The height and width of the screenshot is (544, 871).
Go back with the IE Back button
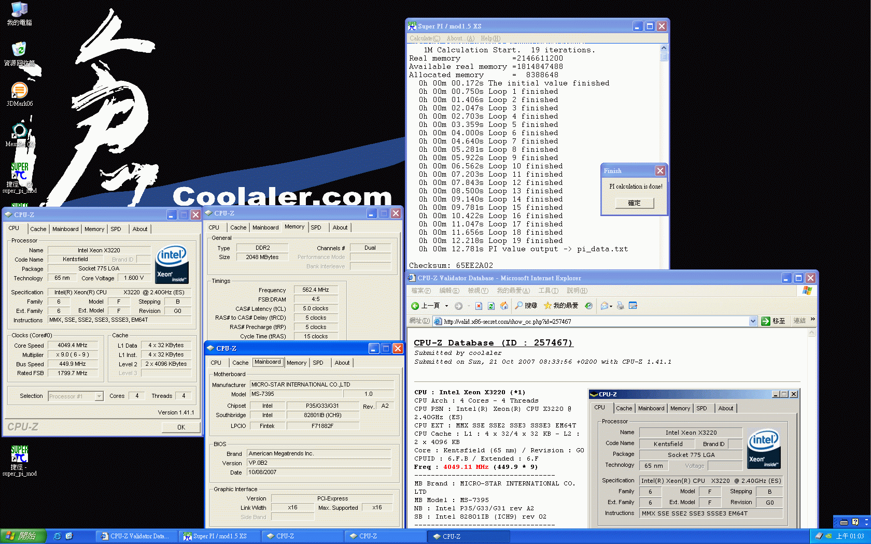(425, 306)
